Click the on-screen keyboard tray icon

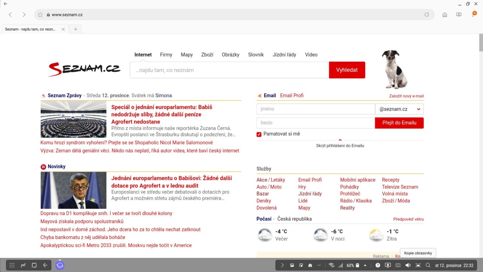point(398,265)
